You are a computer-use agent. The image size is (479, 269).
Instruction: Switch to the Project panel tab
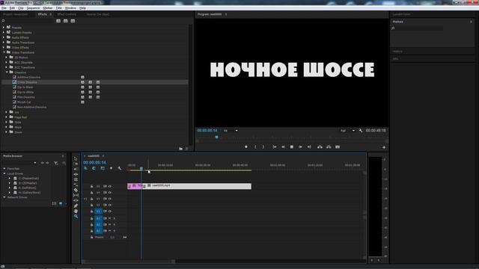(x=15, y=14)
